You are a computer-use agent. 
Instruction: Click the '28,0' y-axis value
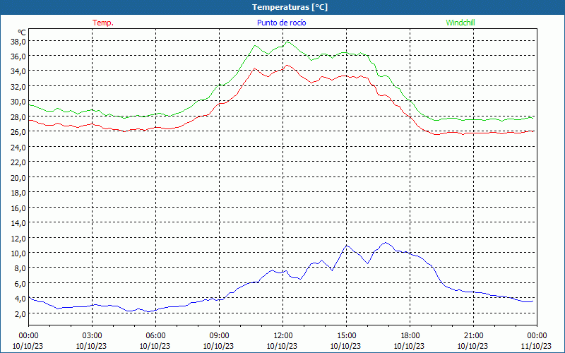pos(18,117)
